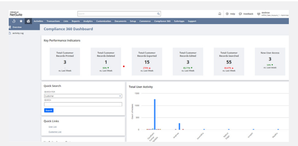Screen dimensions: 298x146
Task: Open the Lists menu
Action: click(x=66, y=21)
